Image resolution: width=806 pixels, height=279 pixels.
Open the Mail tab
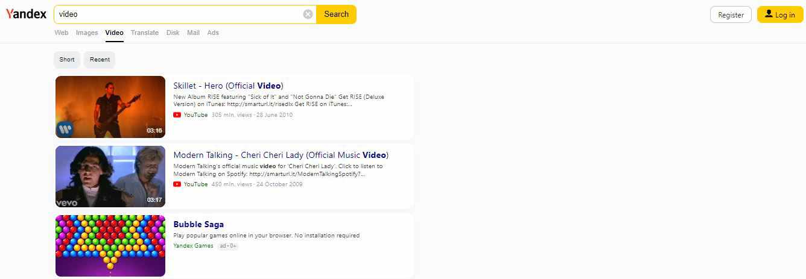(x=193, y=33)
